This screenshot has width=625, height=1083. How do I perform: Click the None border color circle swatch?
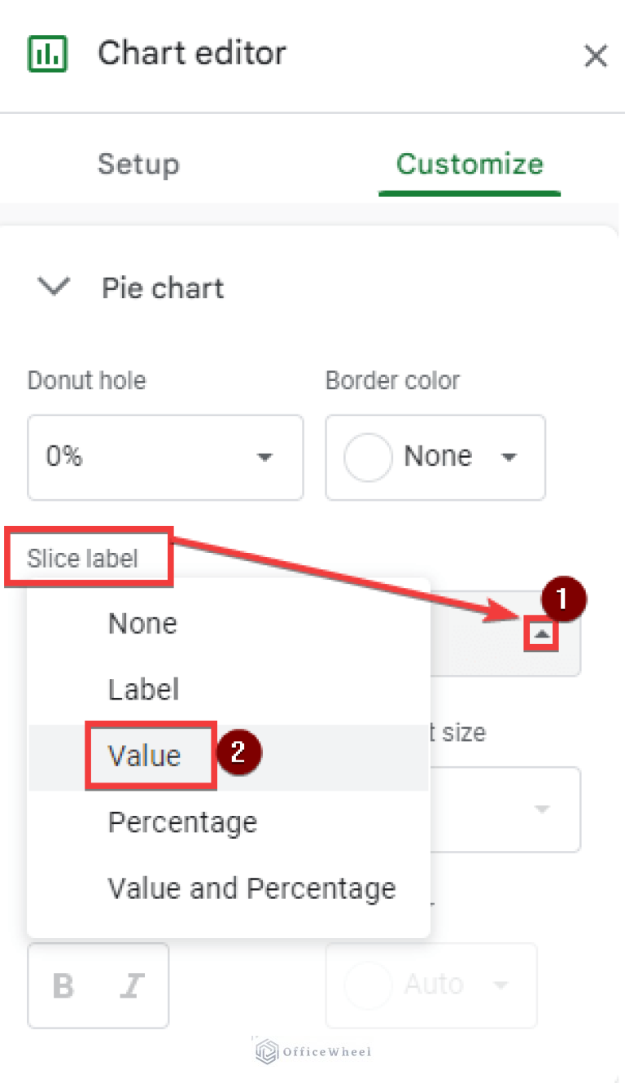(368, 457)
